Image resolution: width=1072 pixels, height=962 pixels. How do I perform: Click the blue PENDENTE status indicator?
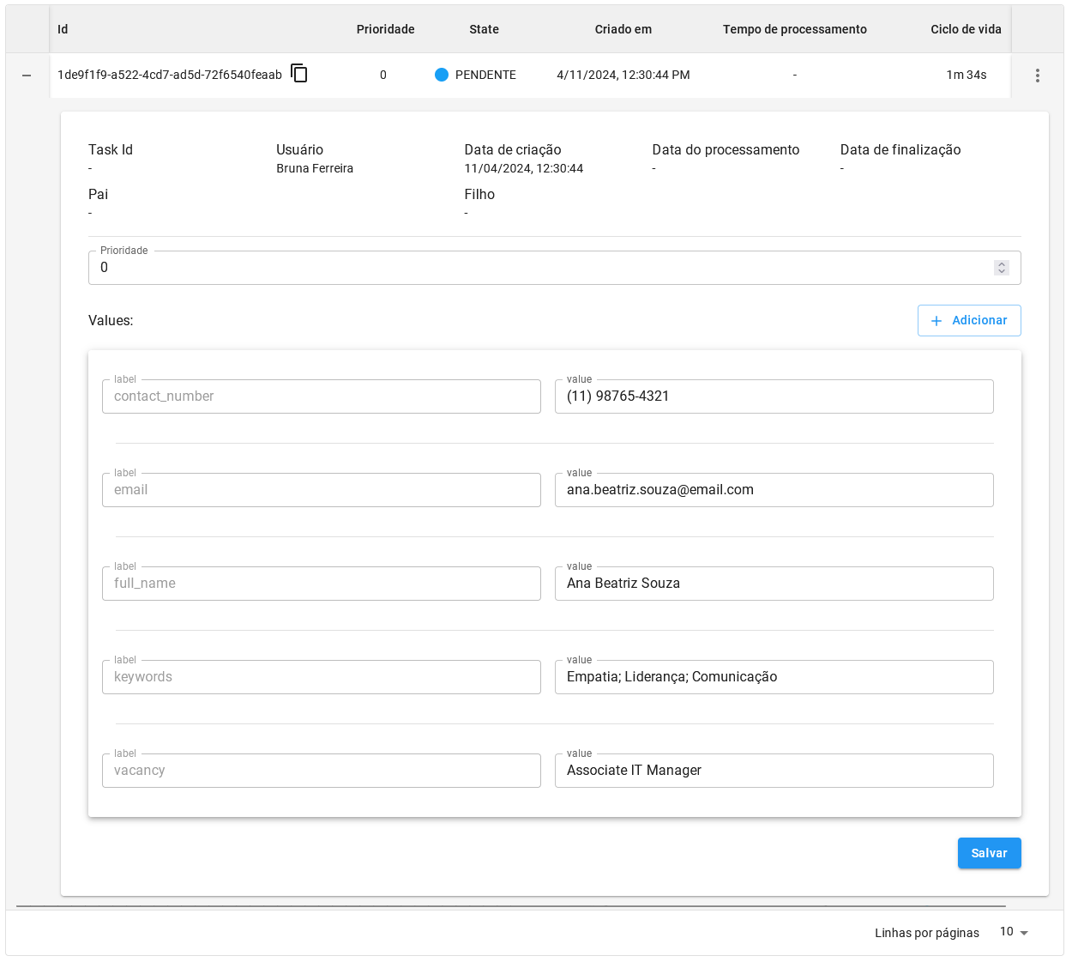click(x=442, y=75)
